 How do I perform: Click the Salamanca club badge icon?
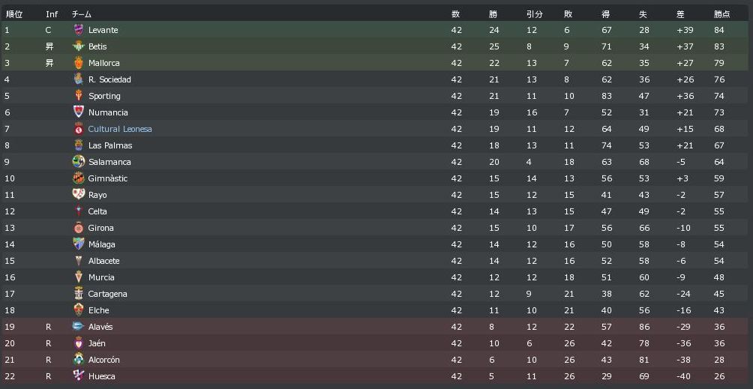pos(78,162)
